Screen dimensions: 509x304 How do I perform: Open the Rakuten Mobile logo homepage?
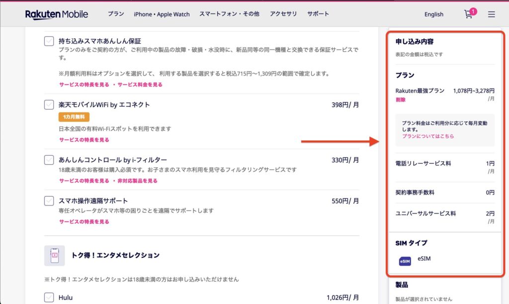pos(57,14)
